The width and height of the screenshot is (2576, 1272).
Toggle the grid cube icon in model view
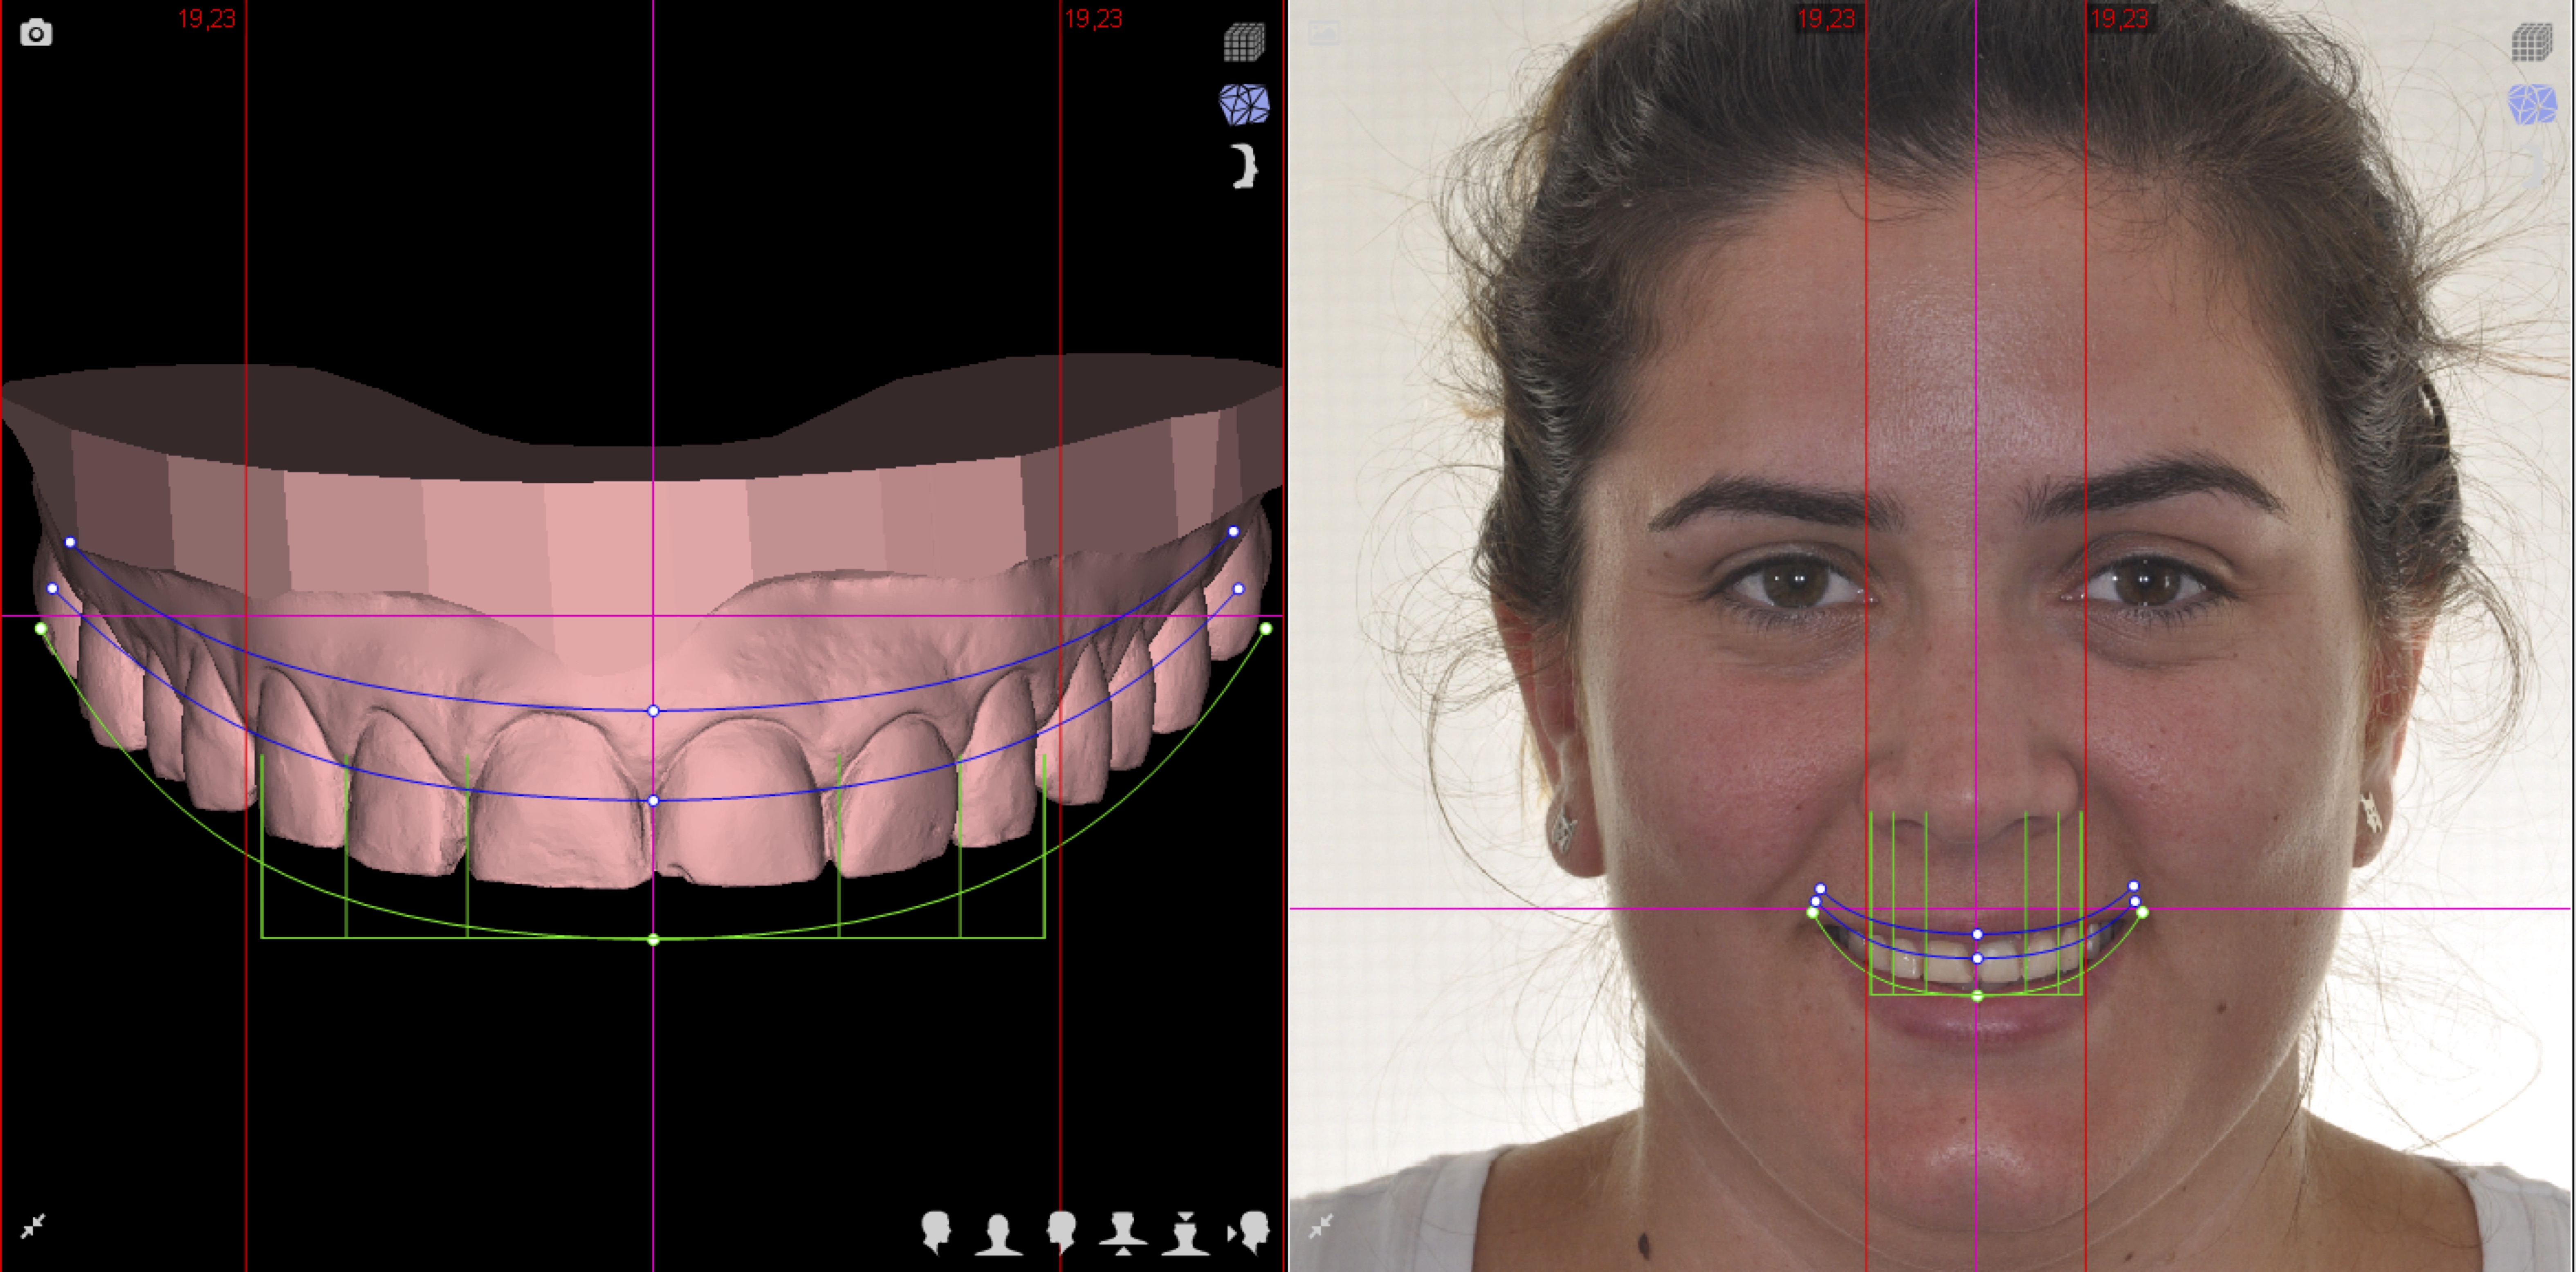tap(1244, 42)
